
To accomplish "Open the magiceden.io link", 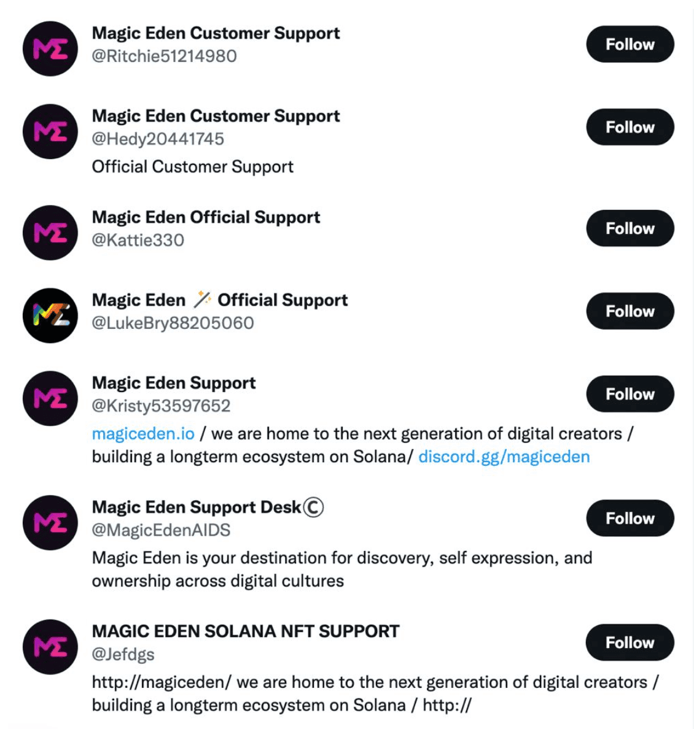I will pos(142,433).
